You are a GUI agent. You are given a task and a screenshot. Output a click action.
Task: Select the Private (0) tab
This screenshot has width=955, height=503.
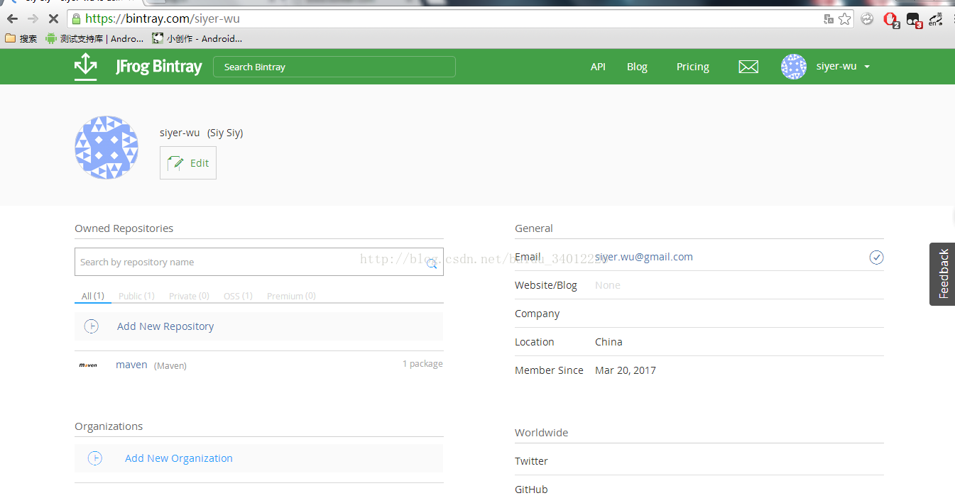[189, 296]
